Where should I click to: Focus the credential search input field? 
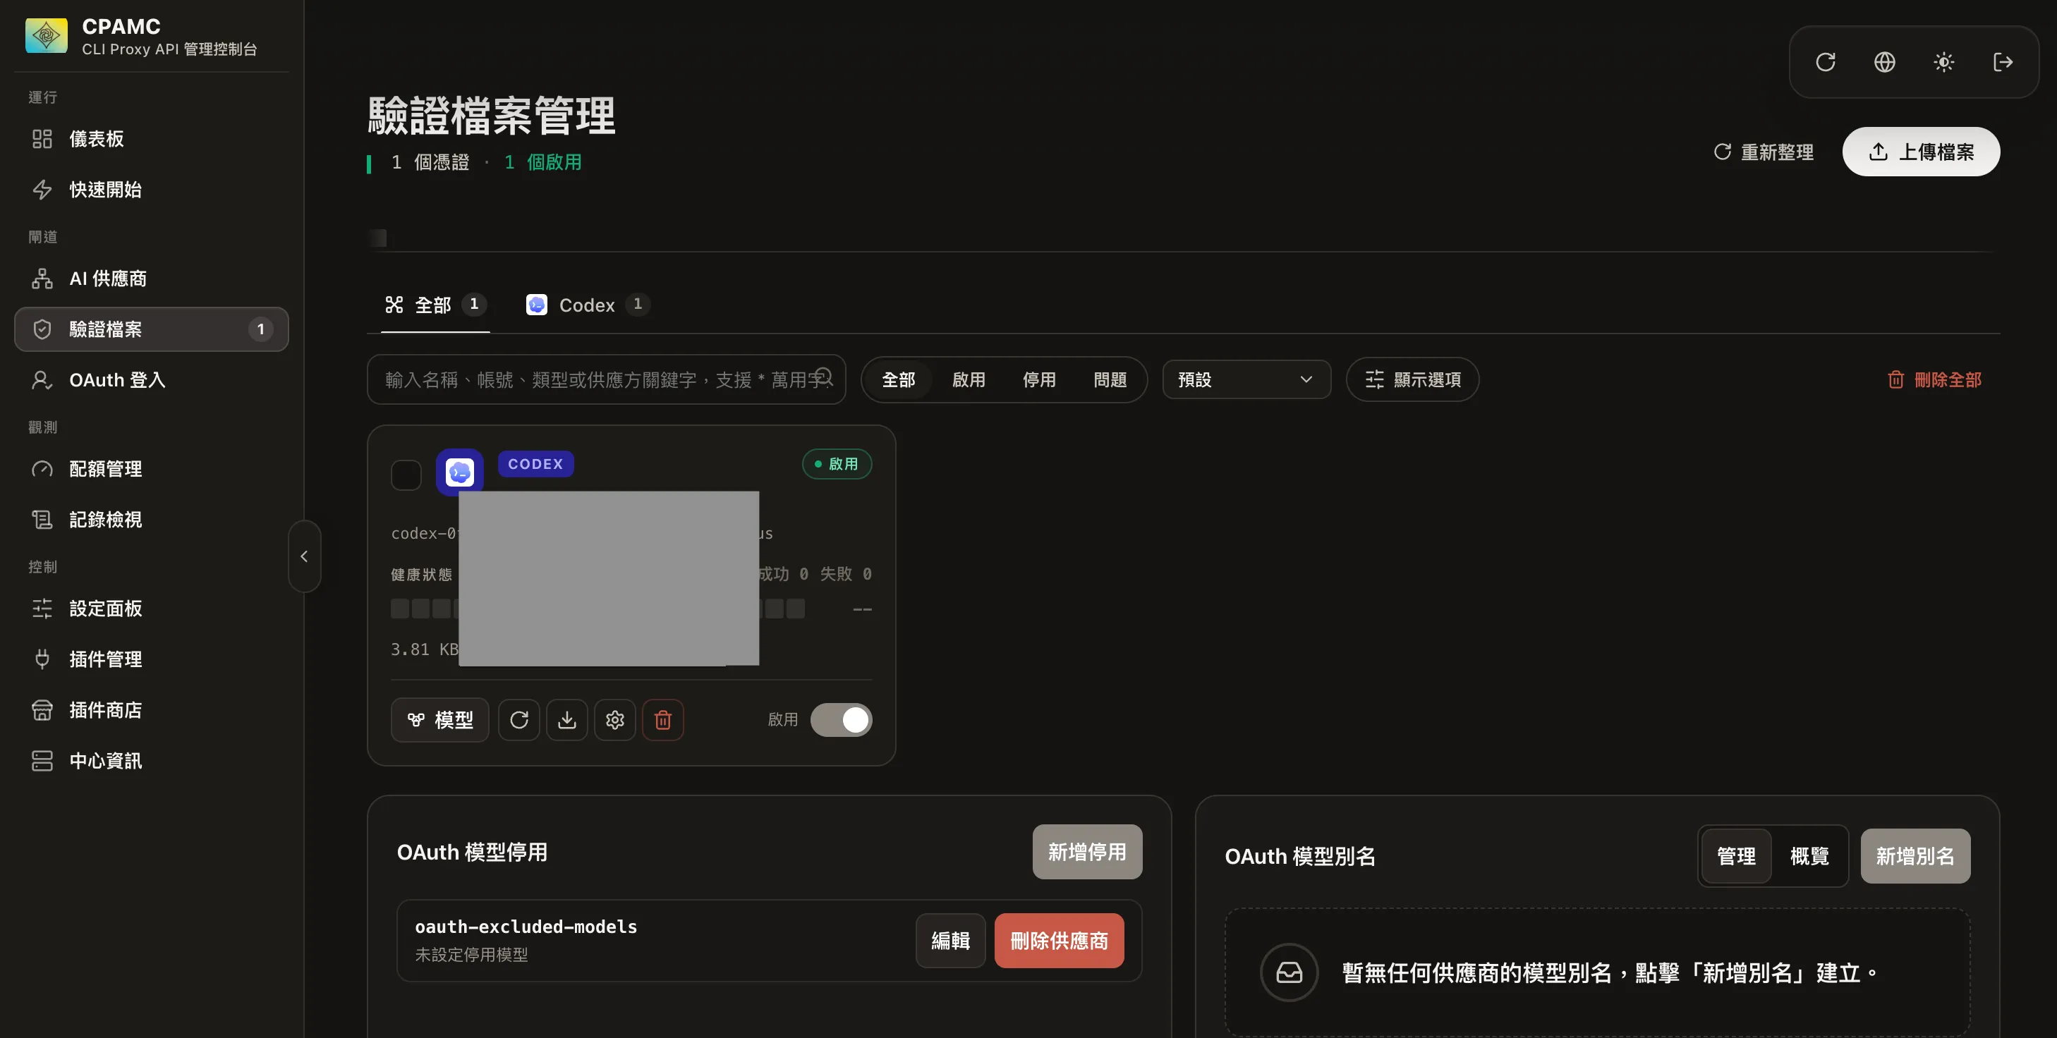click(x=606, y=380)
